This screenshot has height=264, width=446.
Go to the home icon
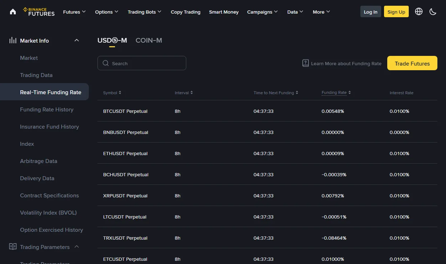[x=13, y=11]
